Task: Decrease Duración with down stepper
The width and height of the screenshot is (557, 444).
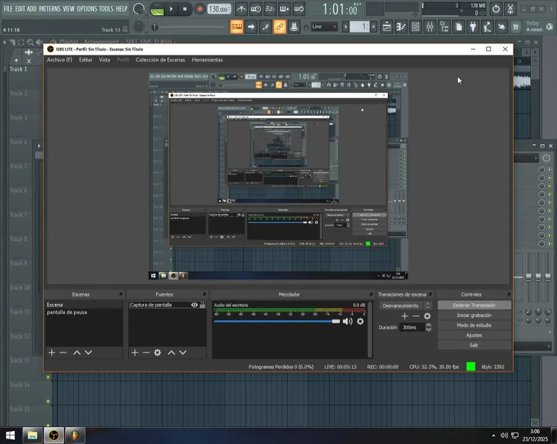Action: tap(429, 330)
